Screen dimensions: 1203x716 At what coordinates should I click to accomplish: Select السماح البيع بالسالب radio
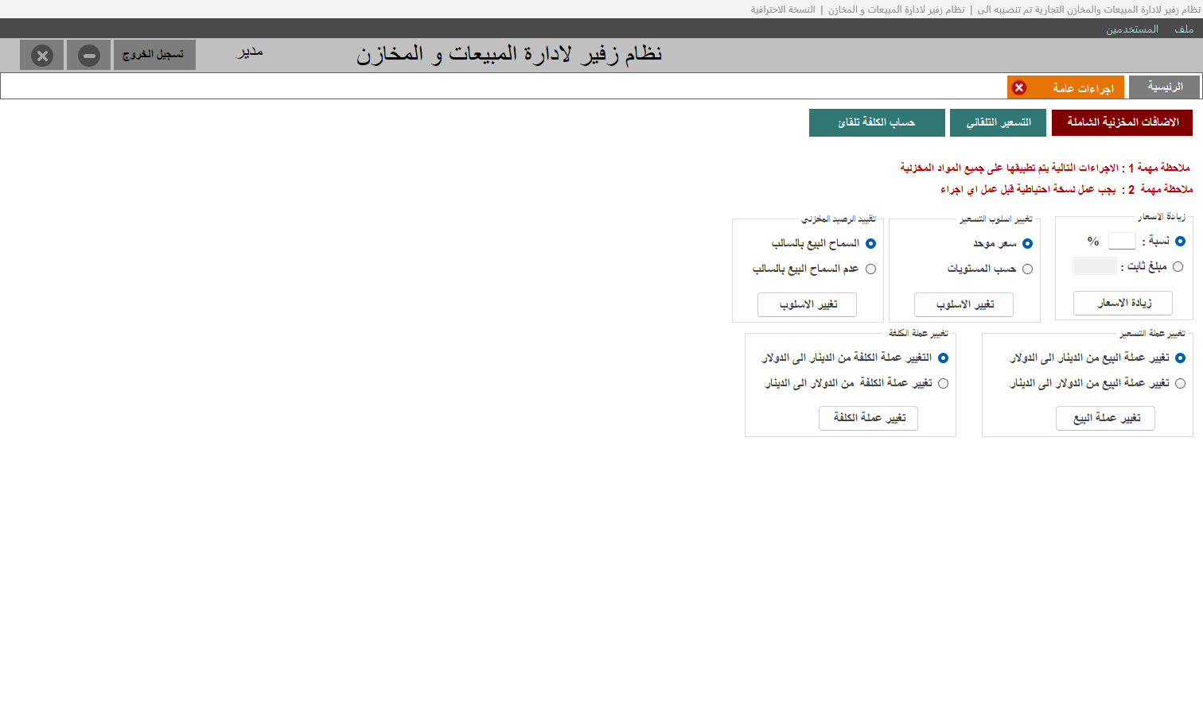pyautogui.click(x=870, y=244)
